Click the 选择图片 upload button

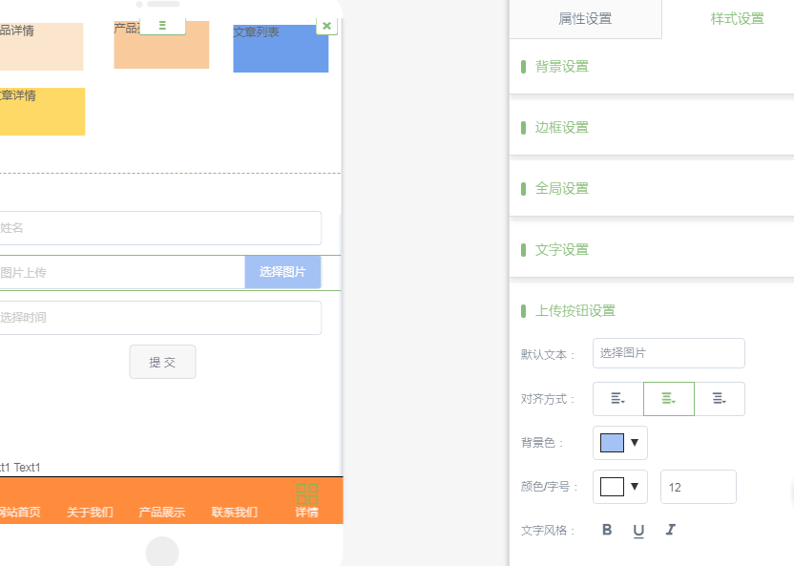pyautogui.click(x=282, y=272)
